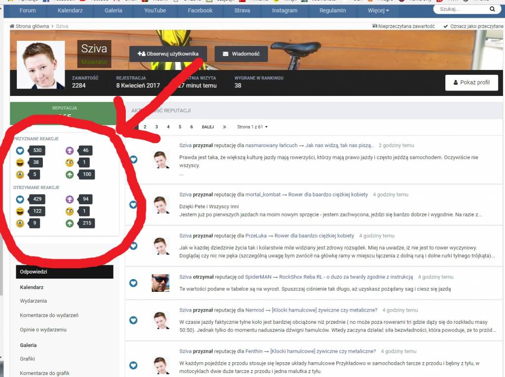Open the Strava menu item
The image size is (505, 377).
(x=242, y=11)
